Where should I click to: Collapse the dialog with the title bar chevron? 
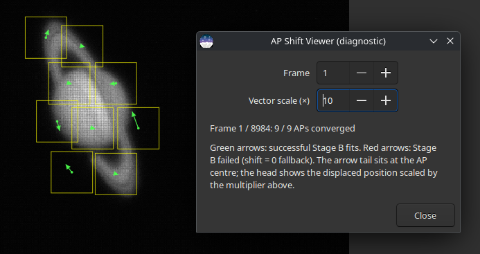[434, 41]
